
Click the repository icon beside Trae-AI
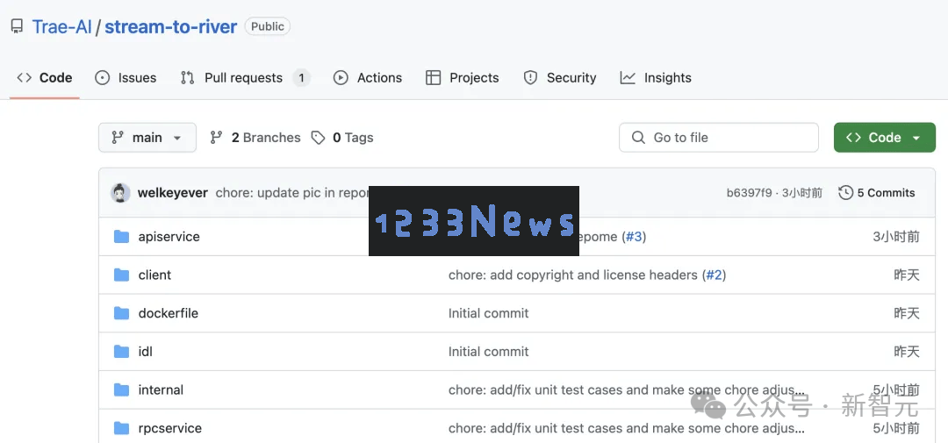click(x=17, y=26)
